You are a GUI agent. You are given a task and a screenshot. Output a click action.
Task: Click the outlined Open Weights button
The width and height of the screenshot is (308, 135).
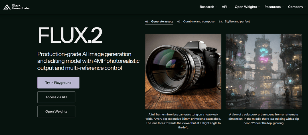pos(56,111)
